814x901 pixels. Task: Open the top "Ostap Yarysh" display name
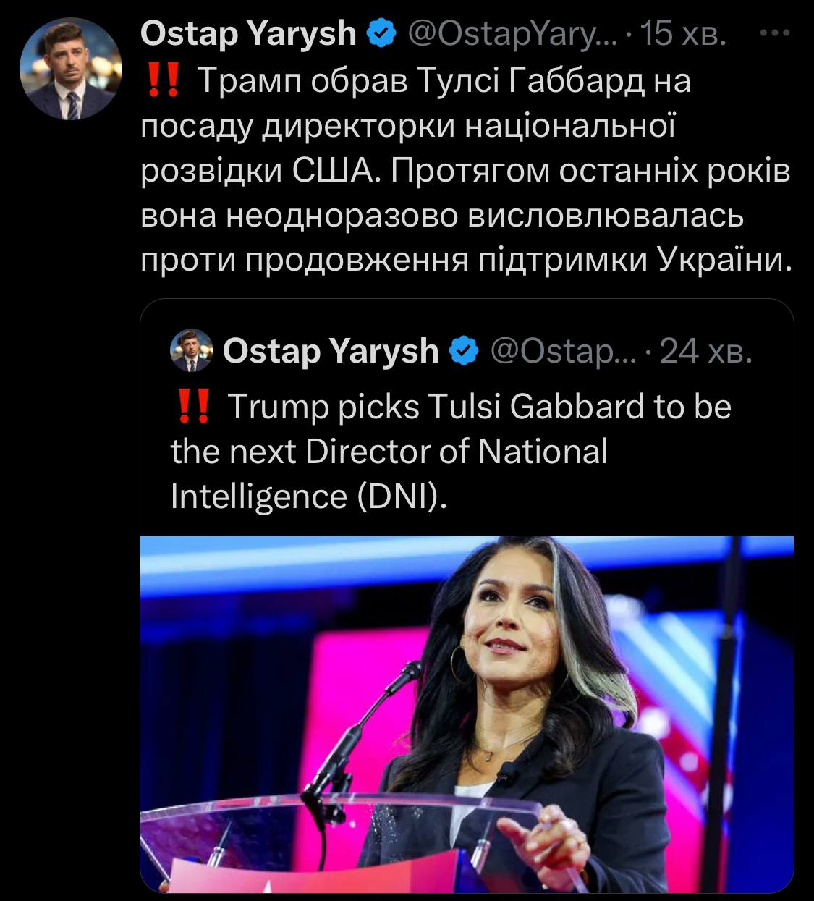[x=248, y=34]
